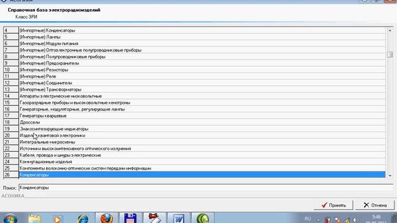Screen dimensions: 397x223
Task: Select row '(Импортные) Предохранители'
Action: coord(202,63)
